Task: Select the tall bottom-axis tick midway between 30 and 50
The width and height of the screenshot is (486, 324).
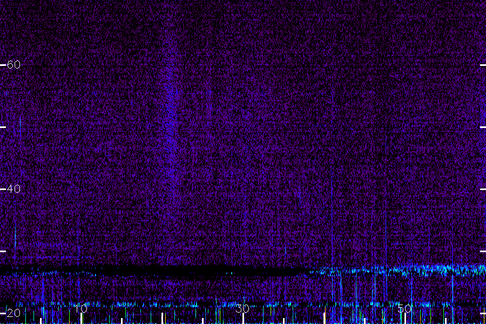Action: tap(324, 318)
